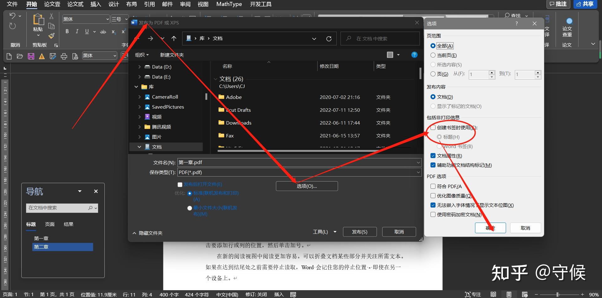Screen dimensions: 602x298
Task: Switch to Print Layout view in status bar
Action: click(x=509, y=295)
